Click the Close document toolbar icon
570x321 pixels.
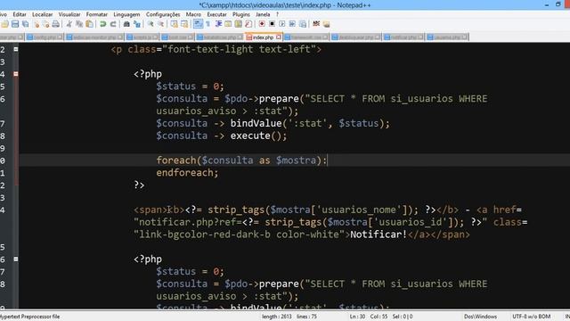click(37, 24)
